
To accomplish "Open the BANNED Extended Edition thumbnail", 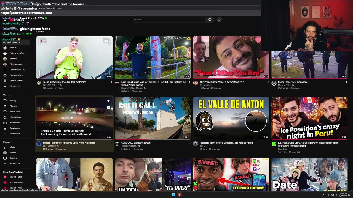I will pos(231,175).
